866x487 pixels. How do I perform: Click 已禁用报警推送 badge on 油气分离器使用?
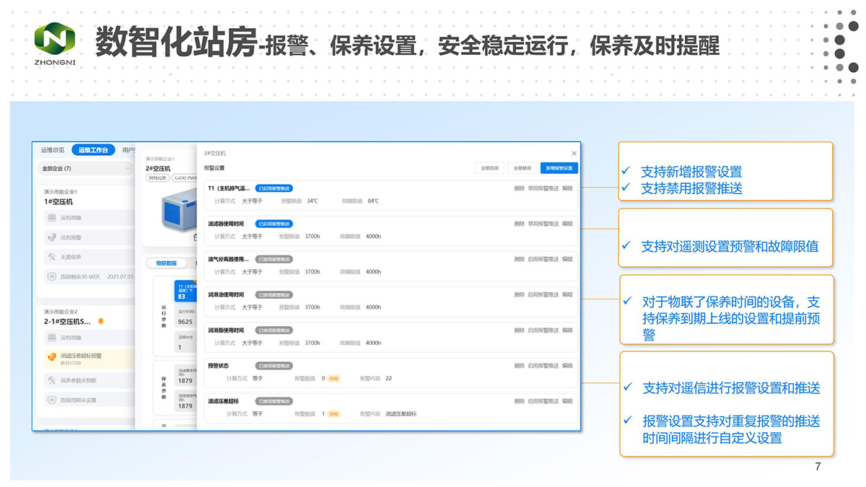(274, 259)
